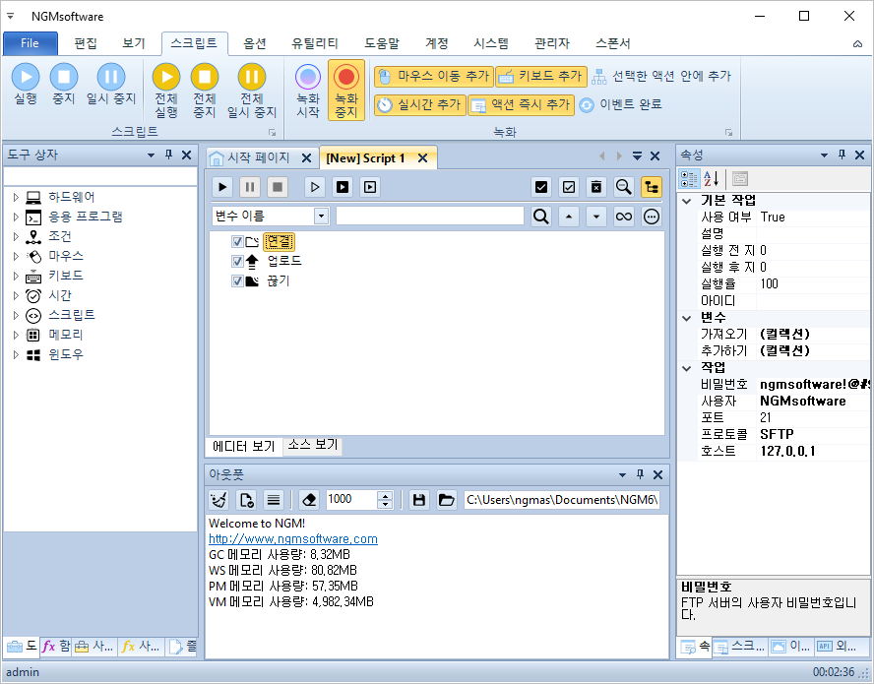This screenshot has height=684, width=874.
Task: Click the ellipsis more-options circle icon
Action: point(652,216)
